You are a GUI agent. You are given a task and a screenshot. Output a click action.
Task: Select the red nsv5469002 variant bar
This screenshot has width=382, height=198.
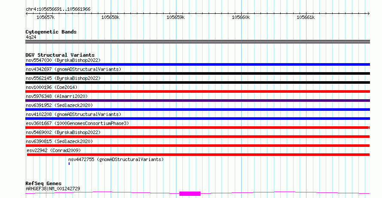(x=197, y=137)
